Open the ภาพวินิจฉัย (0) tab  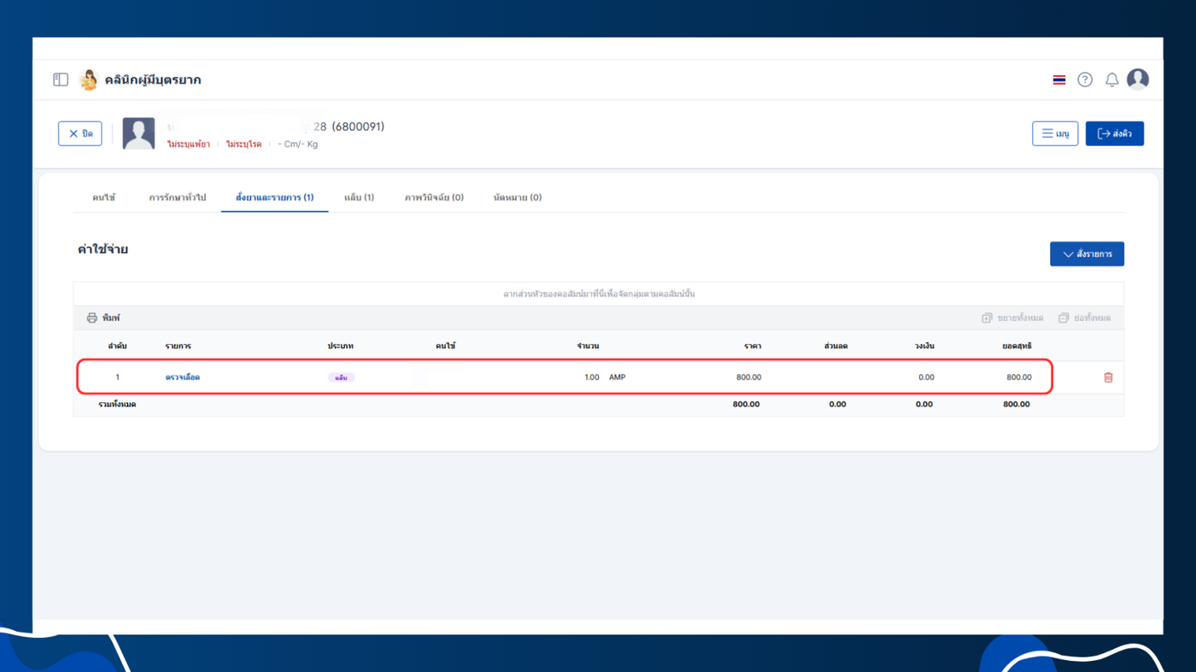[434, 197]
